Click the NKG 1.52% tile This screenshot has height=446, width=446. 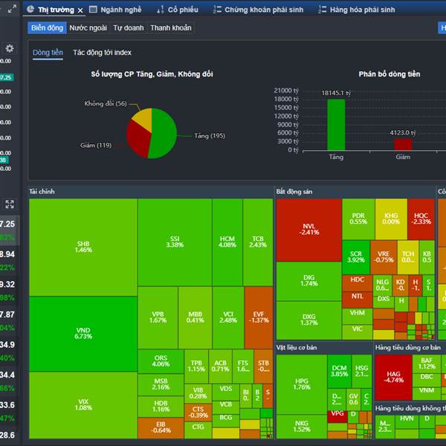coord(302,427)
